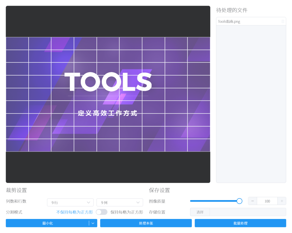The height and width of the screenshot is (233, 292).
Task: Click the TOOLS preview image
Action: click(x=108, y=94)
